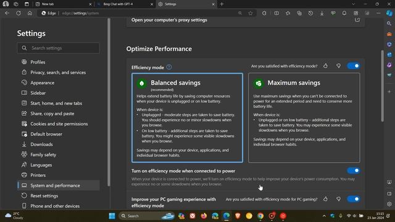Image resolution: width=395 pixels, height=222 pixels.
Task: Give thumbs down for PC gaming efficiency
Action: 338,199
